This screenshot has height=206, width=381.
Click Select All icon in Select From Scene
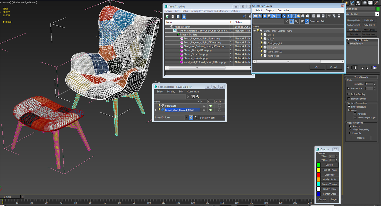tap(314, 16)
